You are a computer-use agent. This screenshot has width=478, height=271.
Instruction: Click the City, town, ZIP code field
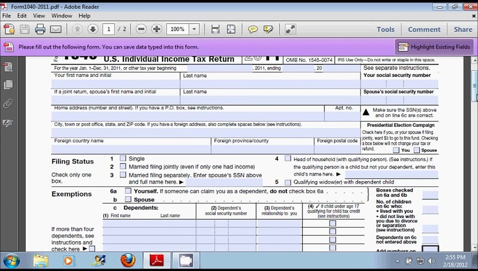click(x=206, y=133)
